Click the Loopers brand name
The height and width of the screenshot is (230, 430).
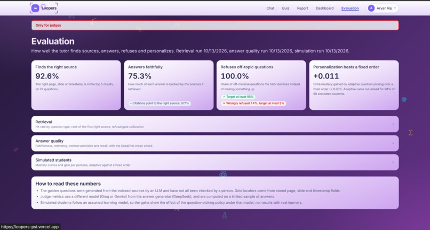(49, 8)
